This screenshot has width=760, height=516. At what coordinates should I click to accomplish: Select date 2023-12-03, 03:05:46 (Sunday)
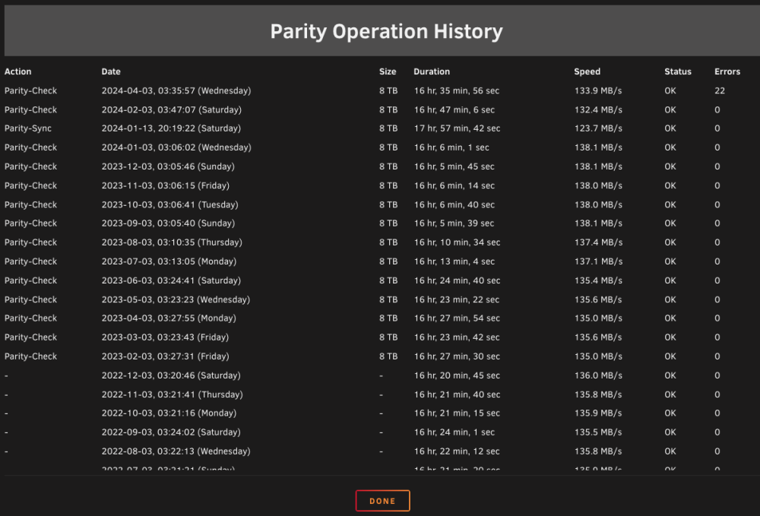pyautogui.click(x=168, y=166)
